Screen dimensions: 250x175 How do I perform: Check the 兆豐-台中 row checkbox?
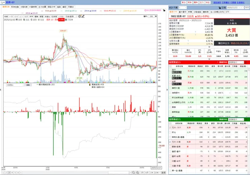point(170,161)
